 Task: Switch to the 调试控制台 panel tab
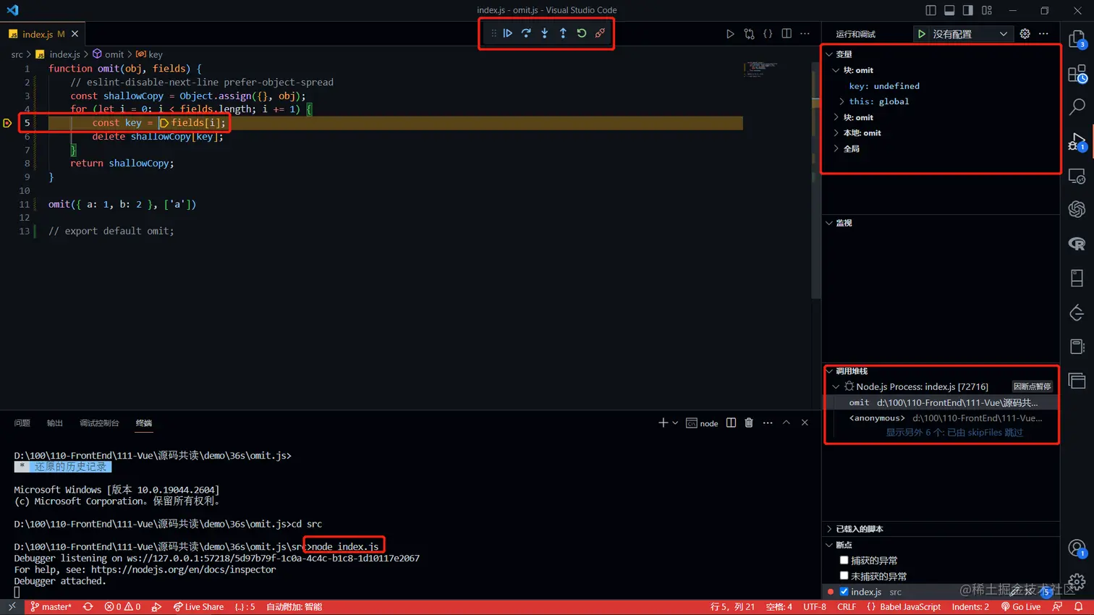(x=99, y=423)
